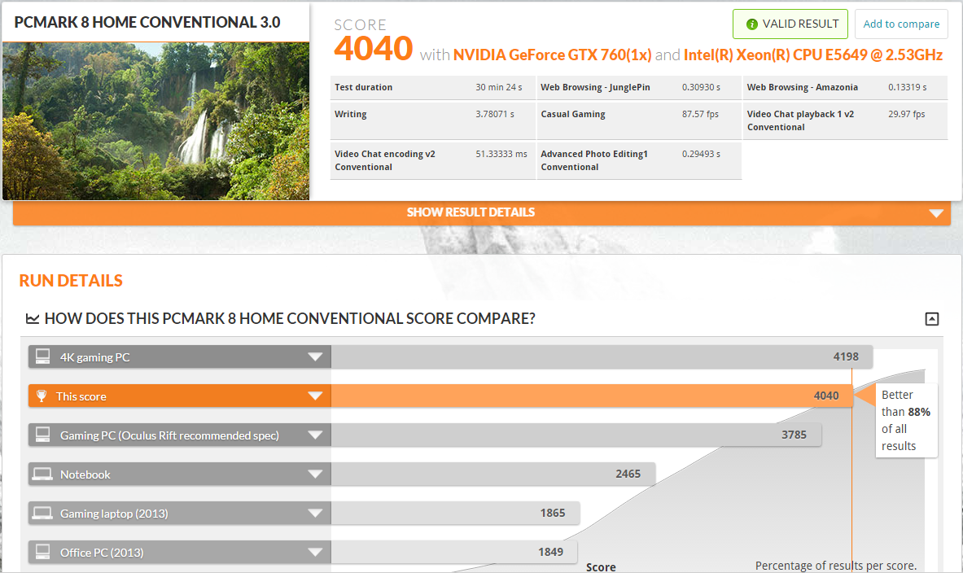Click the 4K gaming PC monitor icon
This screenshot has width=963, height=573.
coord(42,356)
